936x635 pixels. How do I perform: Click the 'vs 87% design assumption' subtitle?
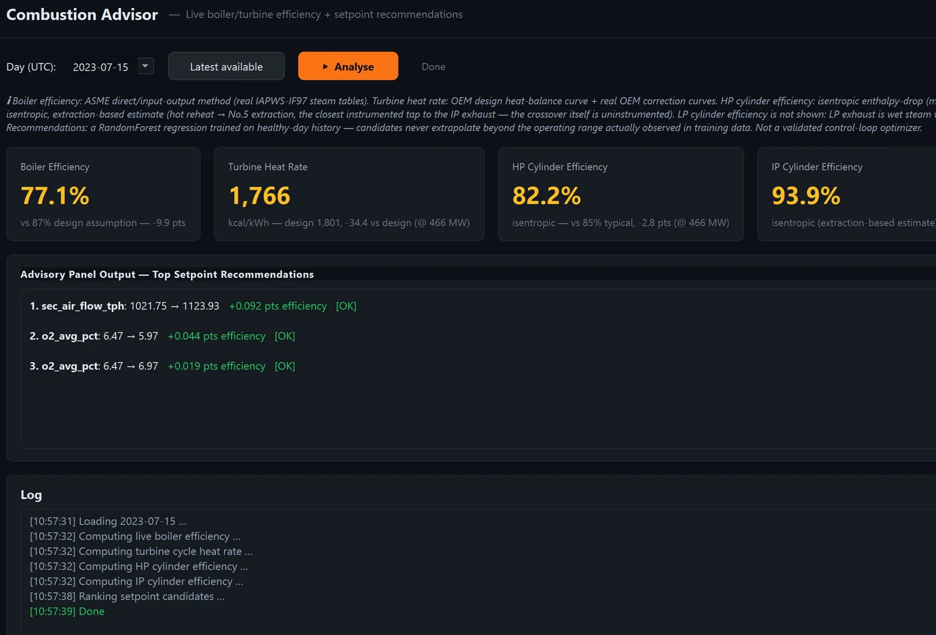[103, 223]
